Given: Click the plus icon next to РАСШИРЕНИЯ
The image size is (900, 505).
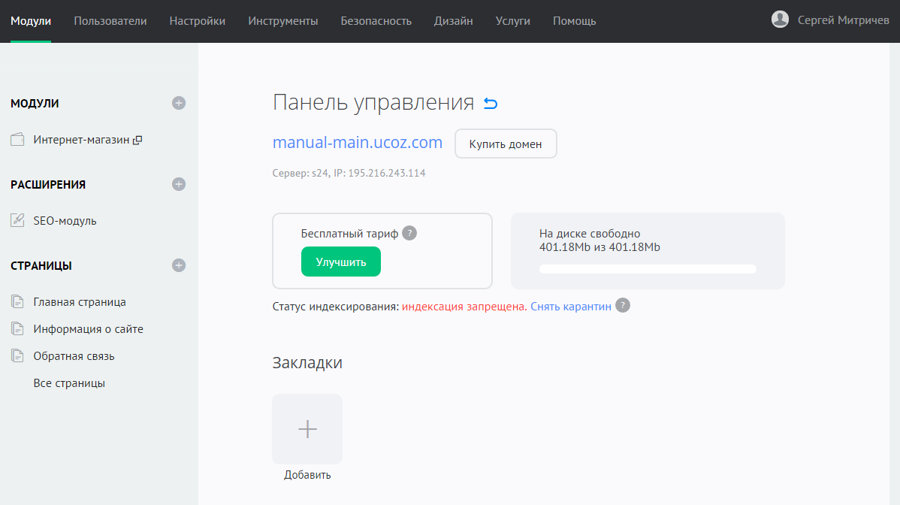Looking at the screenshot, I should 179,184.
